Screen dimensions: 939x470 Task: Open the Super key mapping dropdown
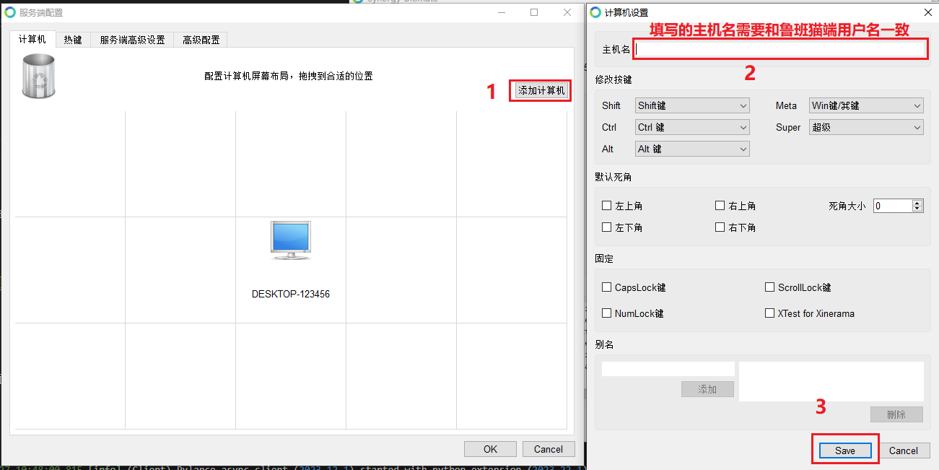[x=866, y=127]
